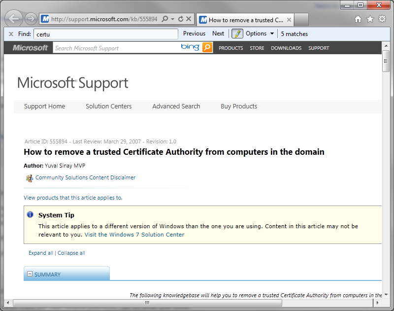The width and height of the screenshot is (394, 311).
Task: Open a new blank tab
Action: pyautogui.click(x=301, y=20)
